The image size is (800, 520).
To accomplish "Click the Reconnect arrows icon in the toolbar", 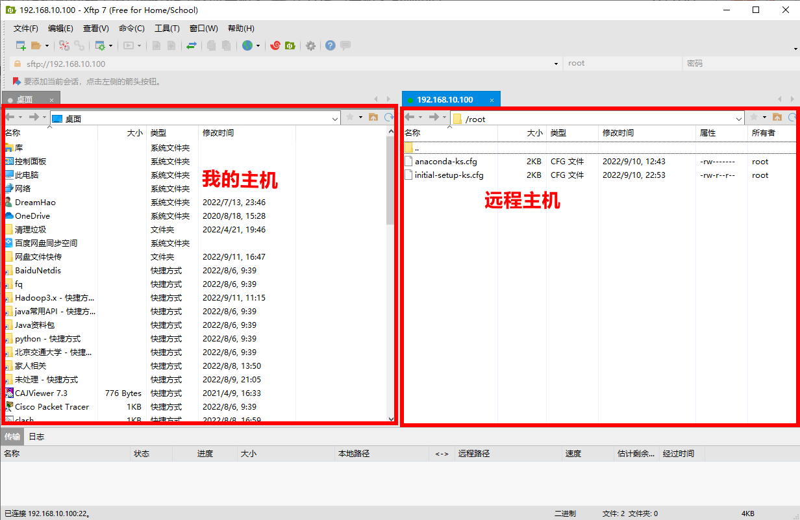I will point(192,45).
